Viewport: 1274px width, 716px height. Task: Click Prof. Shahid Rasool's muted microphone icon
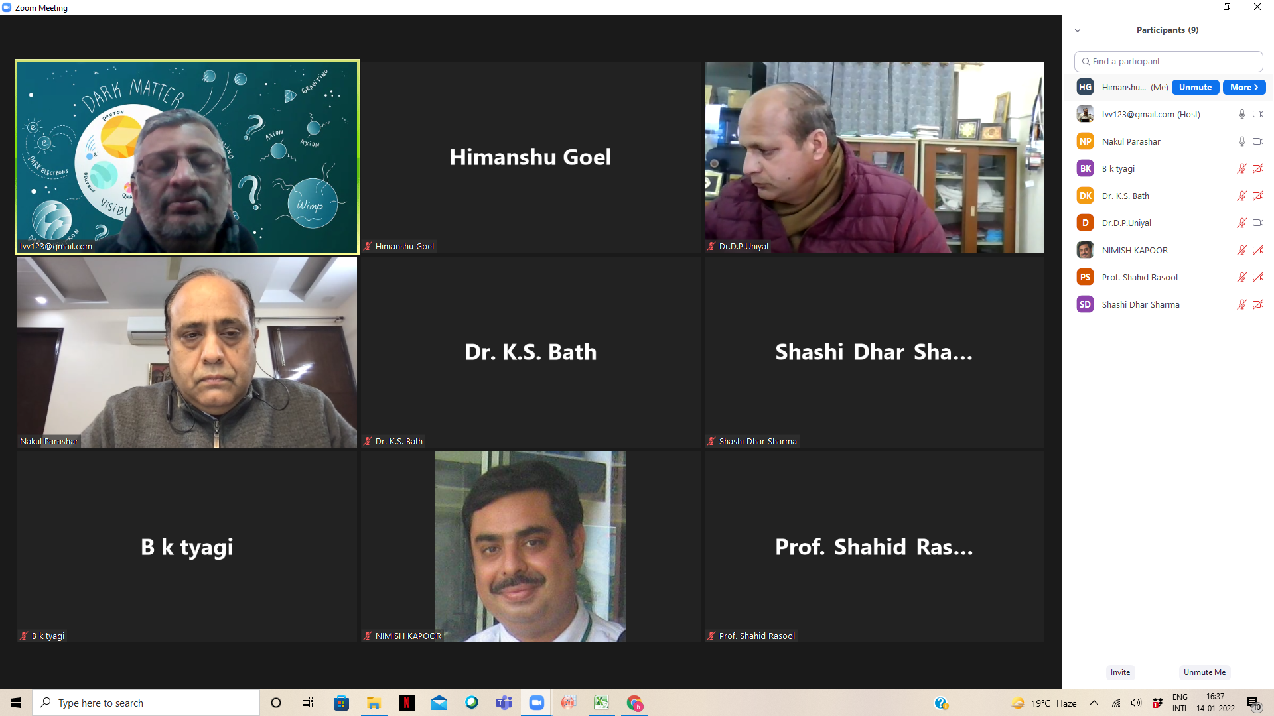1241,277
